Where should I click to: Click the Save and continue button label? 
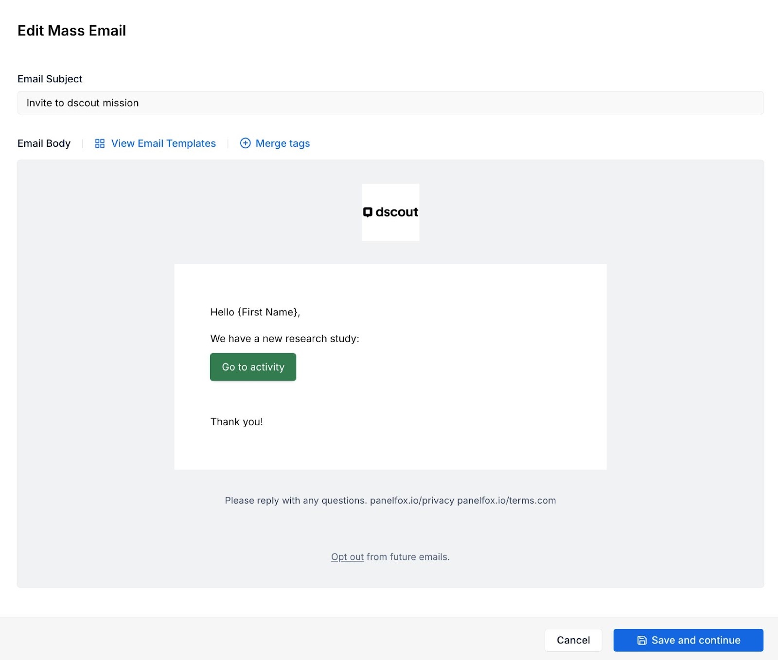pyautogui.click(x=695, y=640)
